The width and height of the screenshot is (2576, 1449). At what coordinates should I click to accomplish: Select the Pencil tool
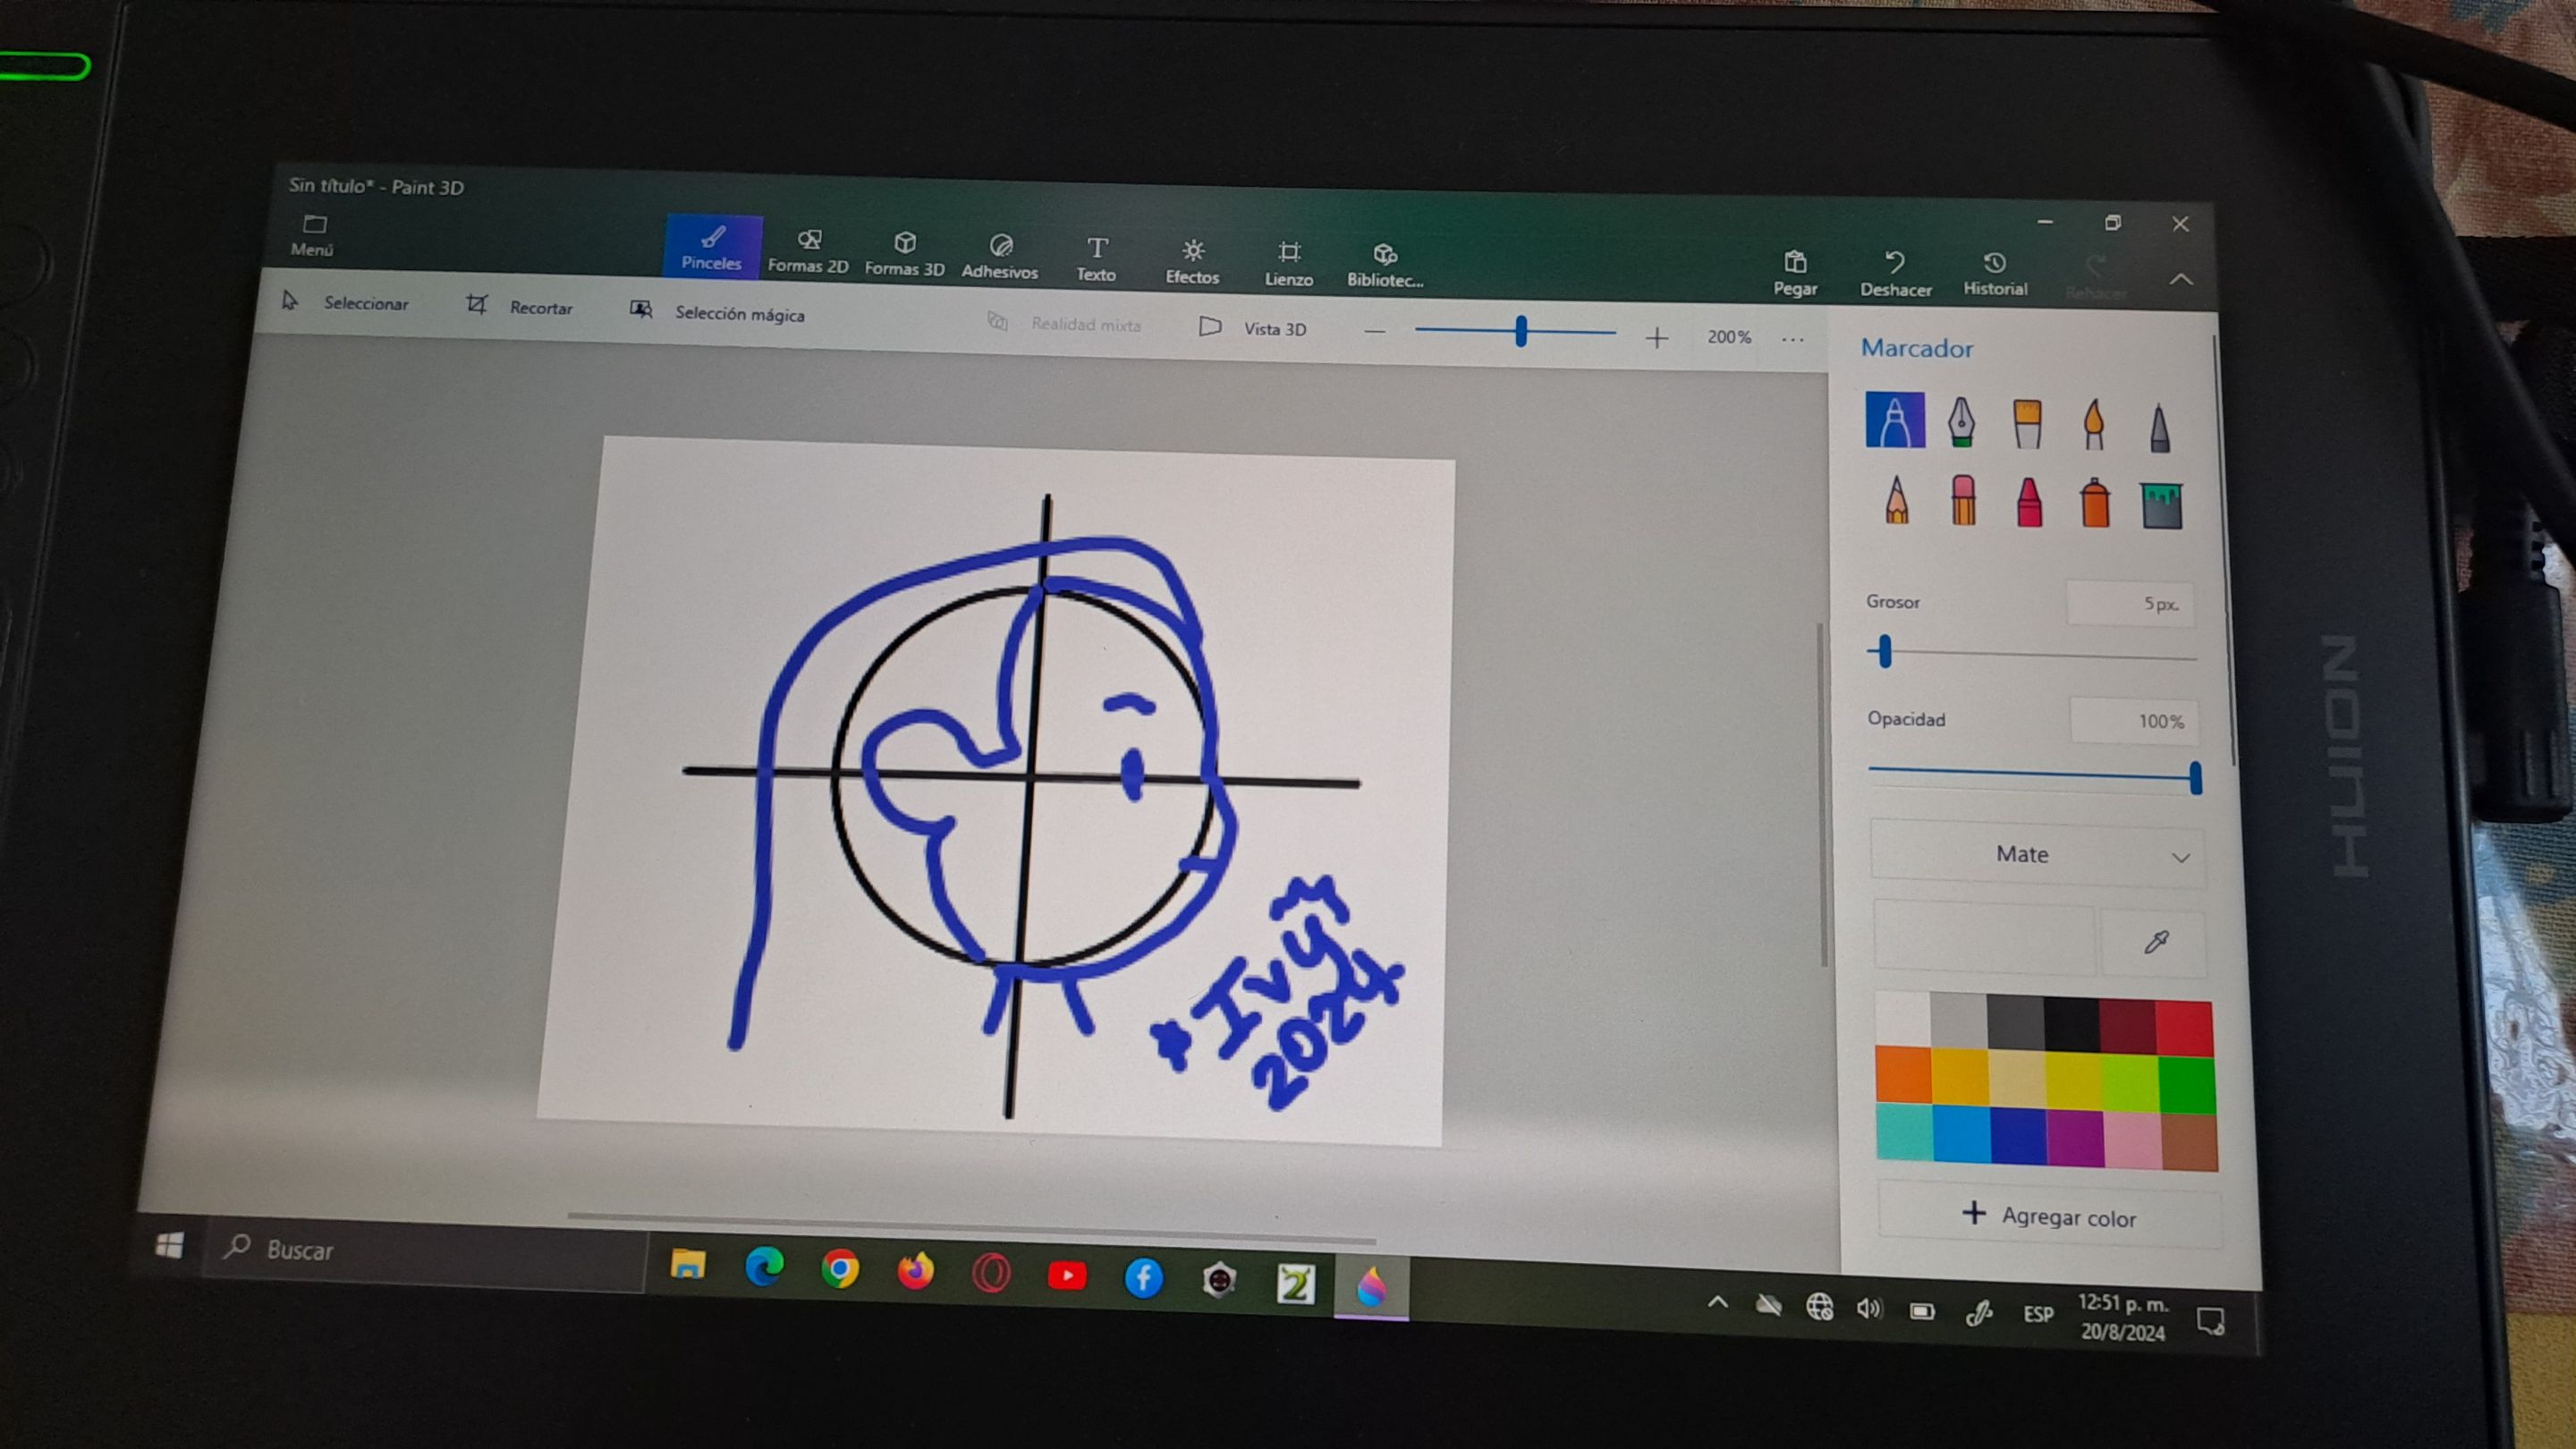tap(1896, 500)
